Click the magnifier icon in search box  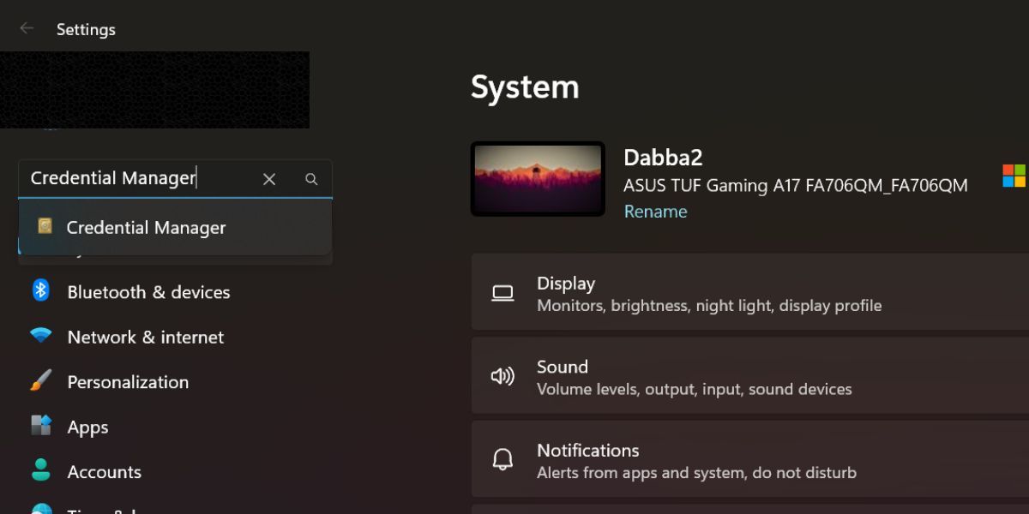pyautogui.click(x=311, y=179)
